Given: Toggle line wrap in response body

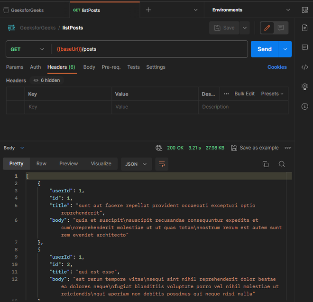Looking at the screenshot, I should (x=162, y=164).
